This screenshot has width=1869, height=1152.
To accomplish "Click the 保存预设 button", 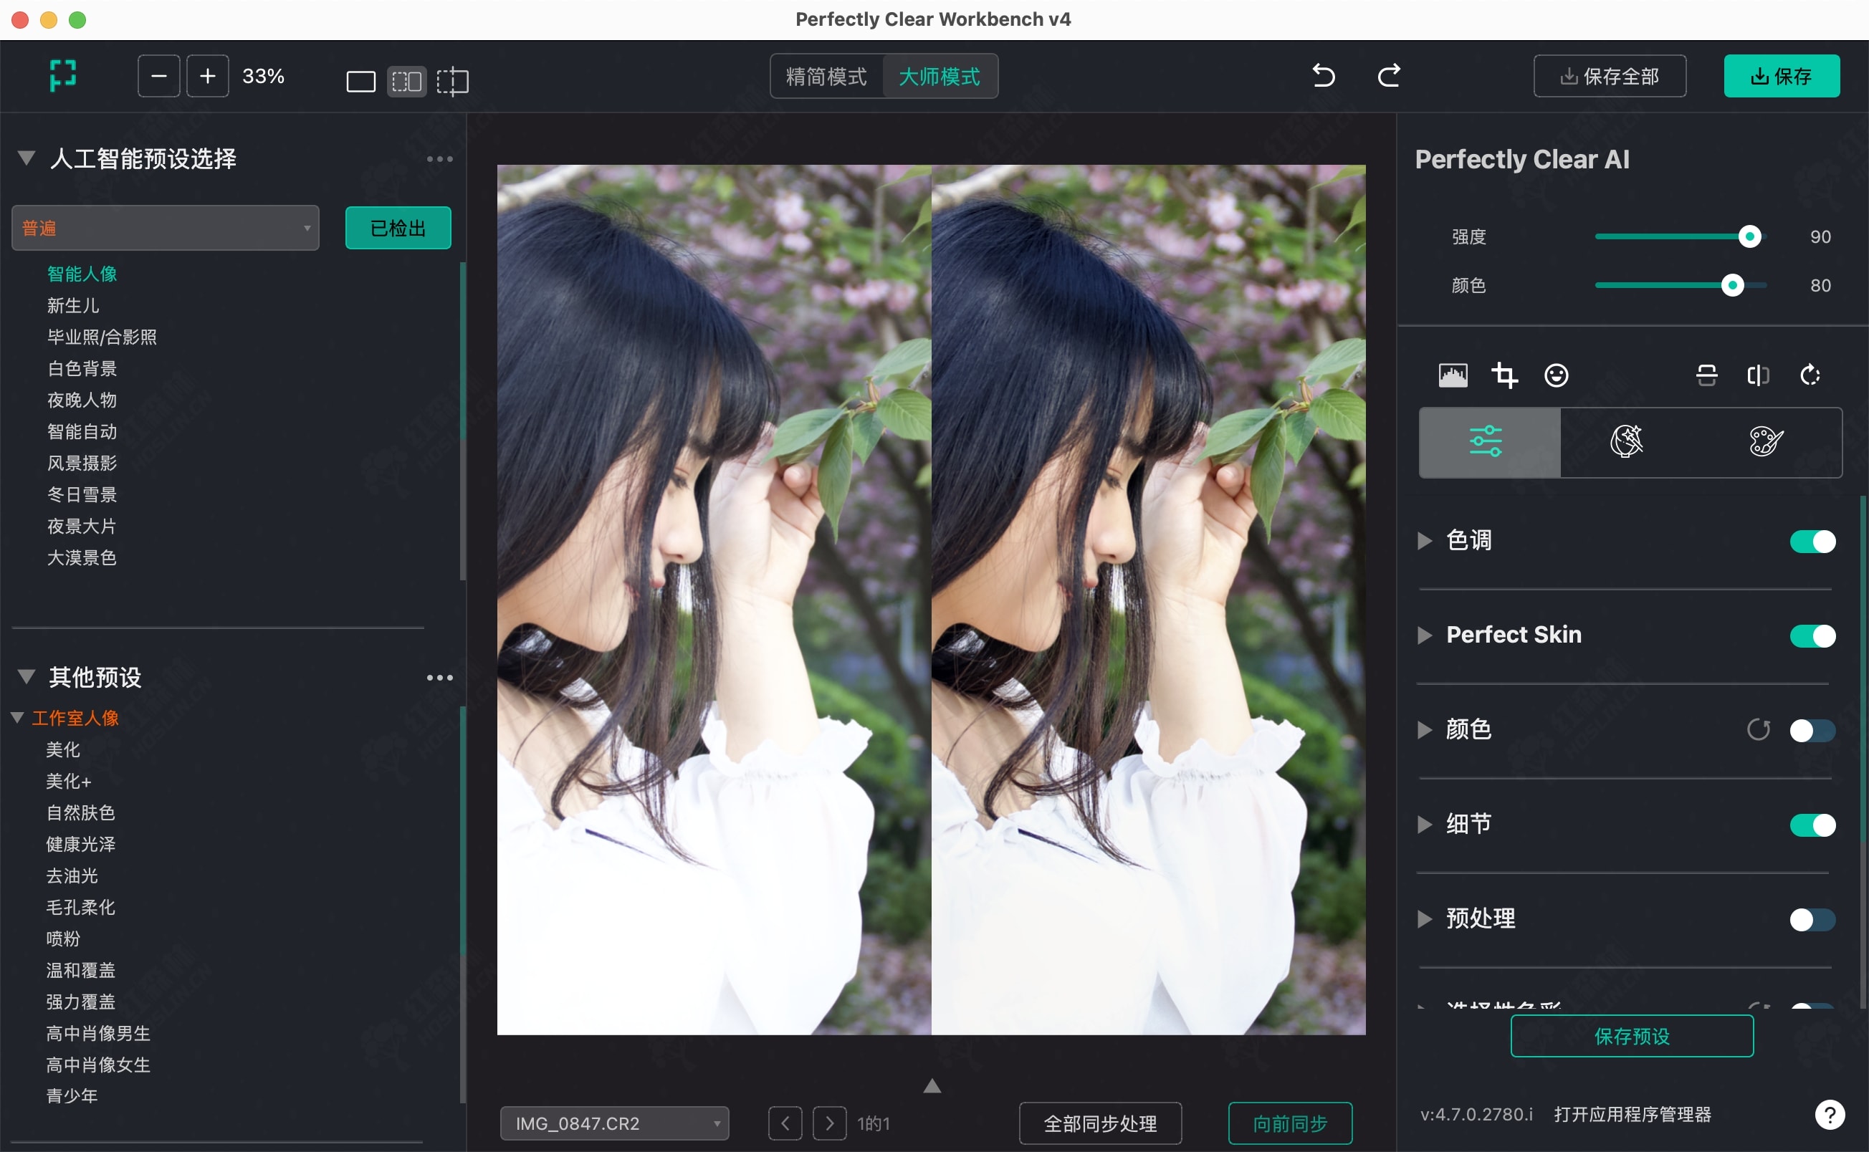I will [1631, 1036].
